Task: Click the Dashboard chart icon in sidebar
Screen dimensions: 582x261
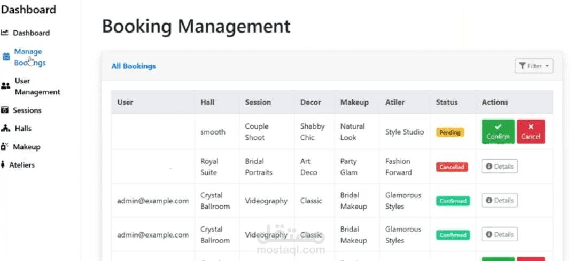Action: click(5, 33)
